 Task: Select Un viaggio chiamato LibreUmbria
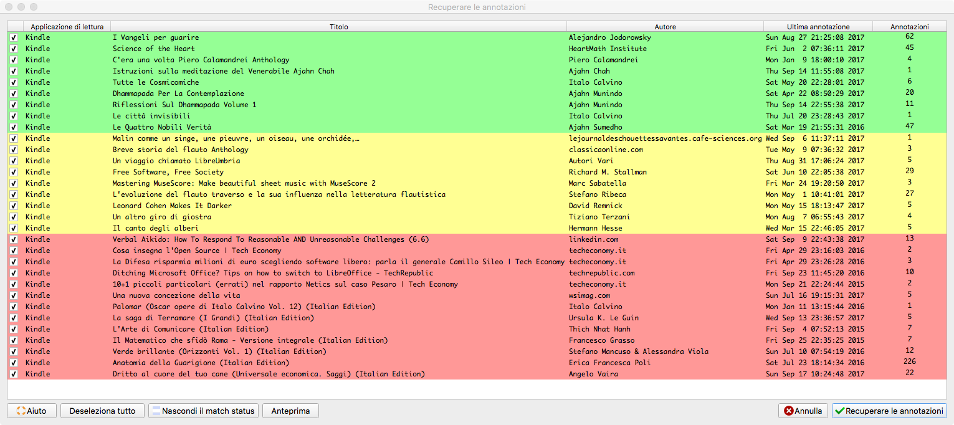176,161
